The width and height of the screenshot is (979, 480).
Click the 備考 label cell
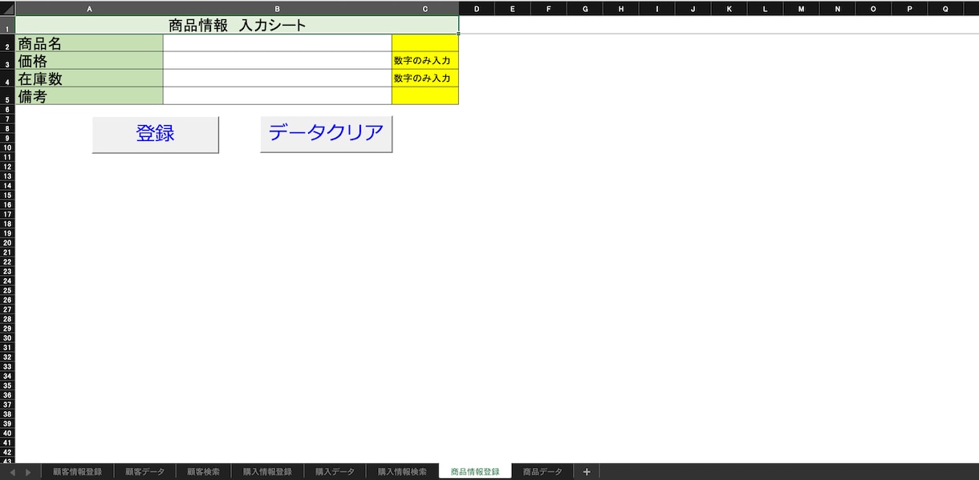[89, 96]
